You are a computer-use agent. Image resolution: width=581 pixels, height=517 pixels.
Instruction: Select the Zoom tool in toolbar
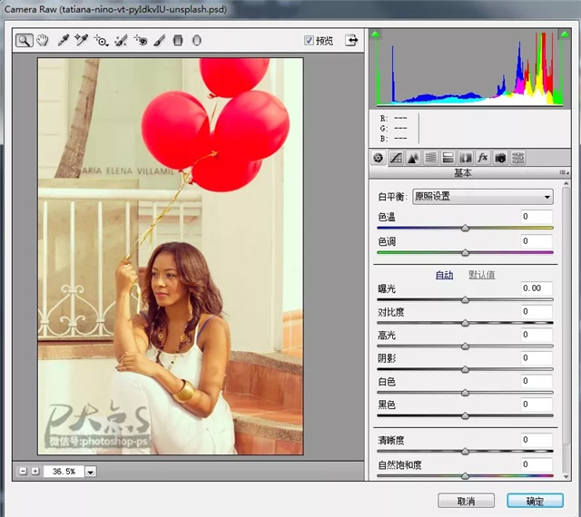[x=25, y=41]
